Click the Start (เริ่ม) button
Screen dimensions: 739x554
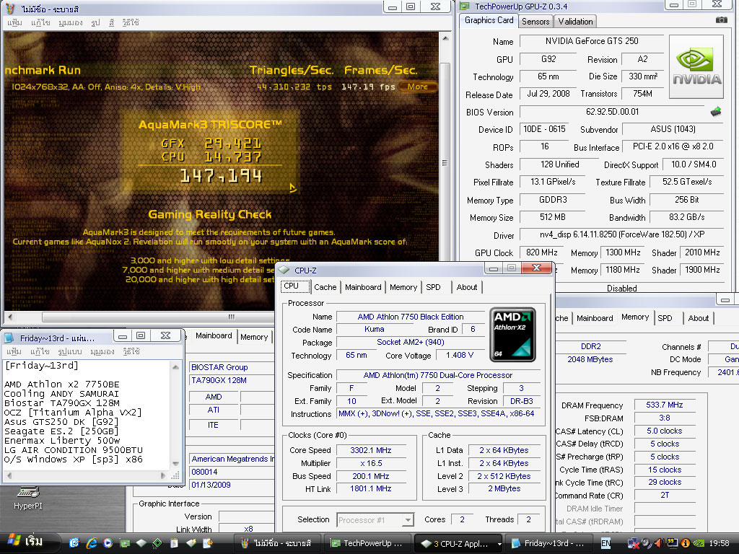29,542
